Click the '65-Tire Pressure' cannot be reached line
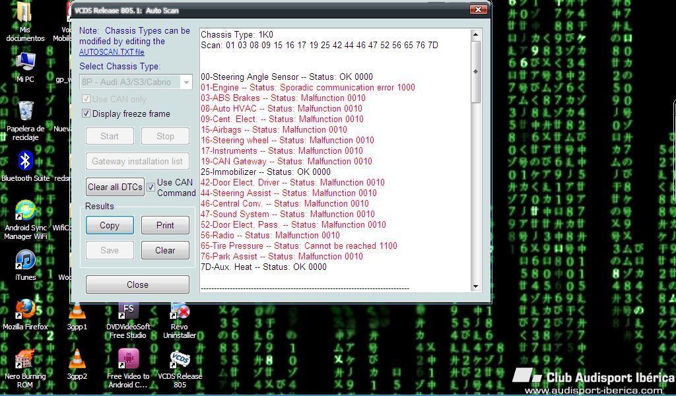Screen dimensions: 676x396 tap(299, 246)
